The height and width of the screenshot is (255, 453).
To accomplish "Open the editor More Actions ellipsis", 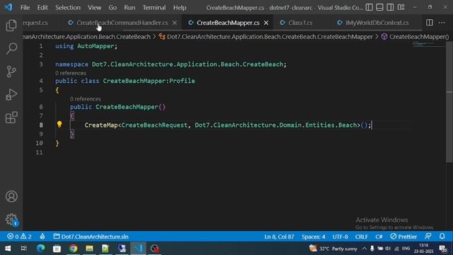I will point(442,23).
